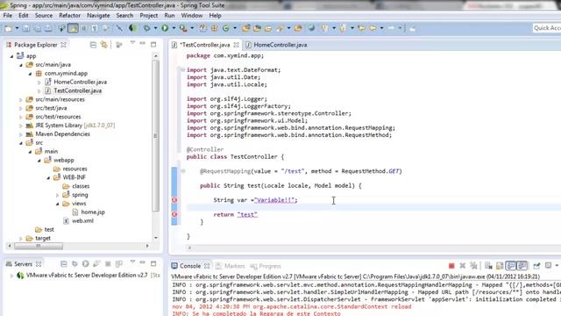Collapse the import statements fold
The width and height of the screenshot is (561, 316).
[183, 70]
